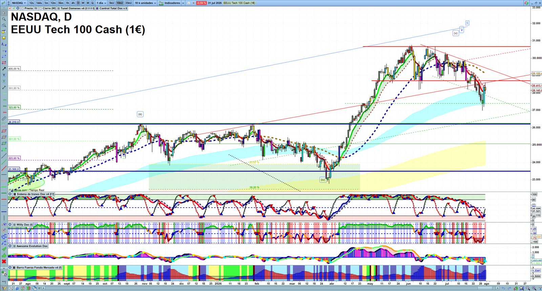Click the -0,59 % change indicator
The height and width of the screenshot is (291, 542).
(x=202, y=3)
